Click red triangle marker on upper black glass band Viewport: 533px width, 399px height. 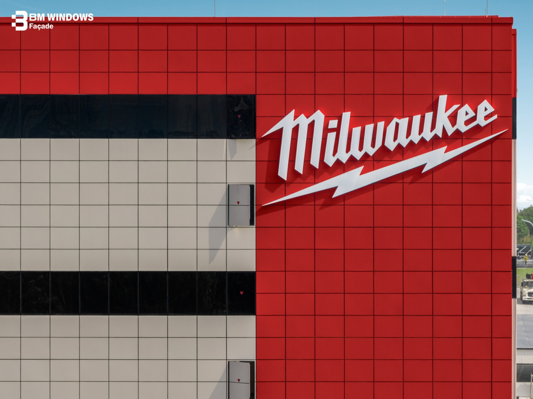(239, 116)
